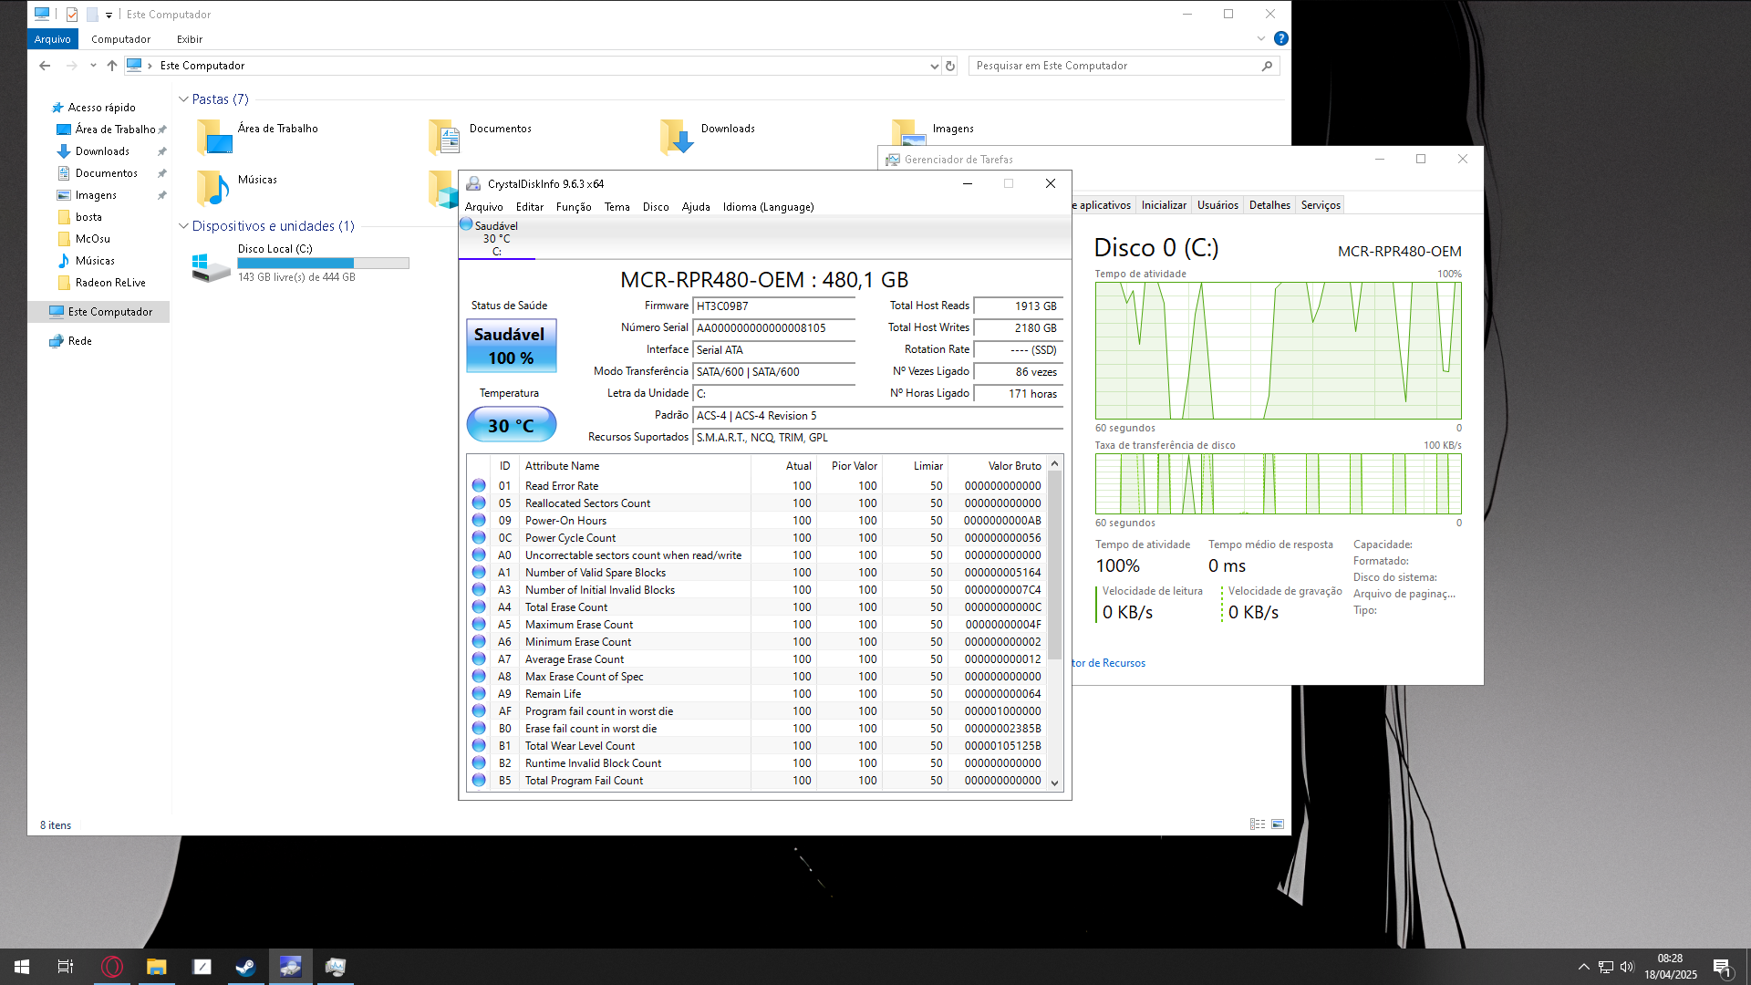Click the Firmware field HT3C09B7
Viewport: 1751px width, 985px height.
[773, 306]
